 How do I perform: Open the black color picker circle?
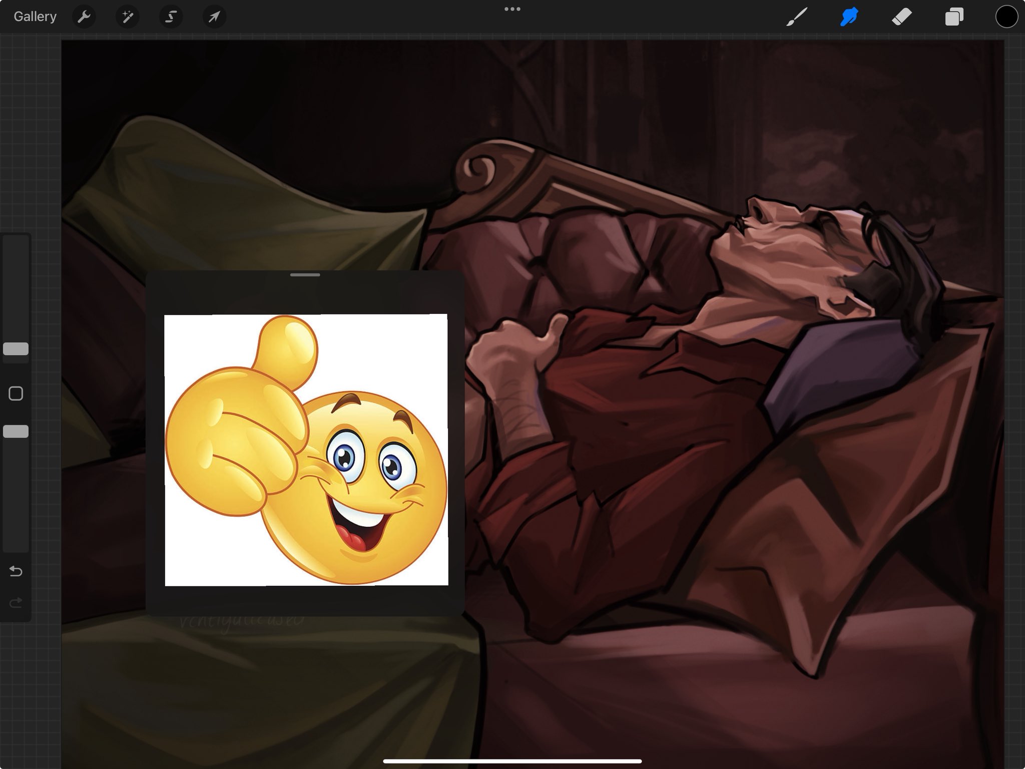[x=1006, y=17]
